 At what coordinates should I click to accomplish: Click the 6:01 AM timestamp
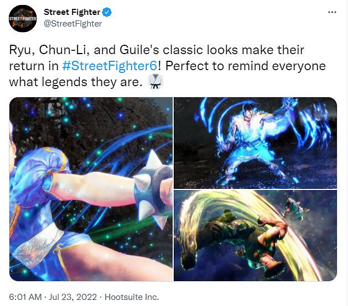25,297
